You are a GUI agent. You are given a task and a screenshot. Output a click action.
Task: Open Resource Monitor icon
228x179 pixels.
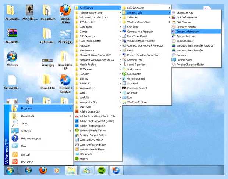[x=174, y=27]
